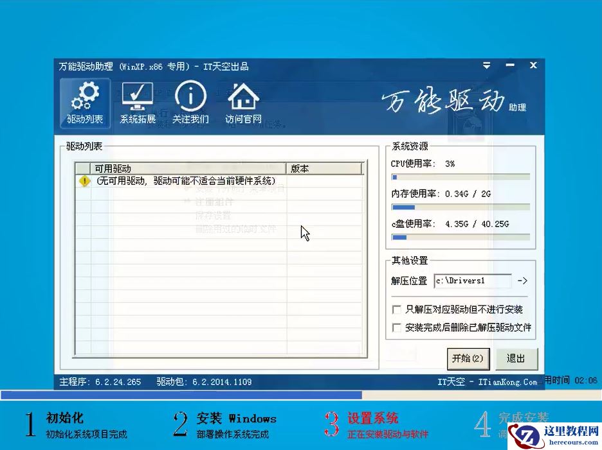Open the 系统拓展 panel

coord(137,101)
